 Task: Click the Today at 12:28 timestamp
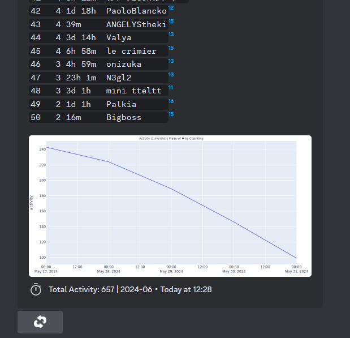coord(186,289)
